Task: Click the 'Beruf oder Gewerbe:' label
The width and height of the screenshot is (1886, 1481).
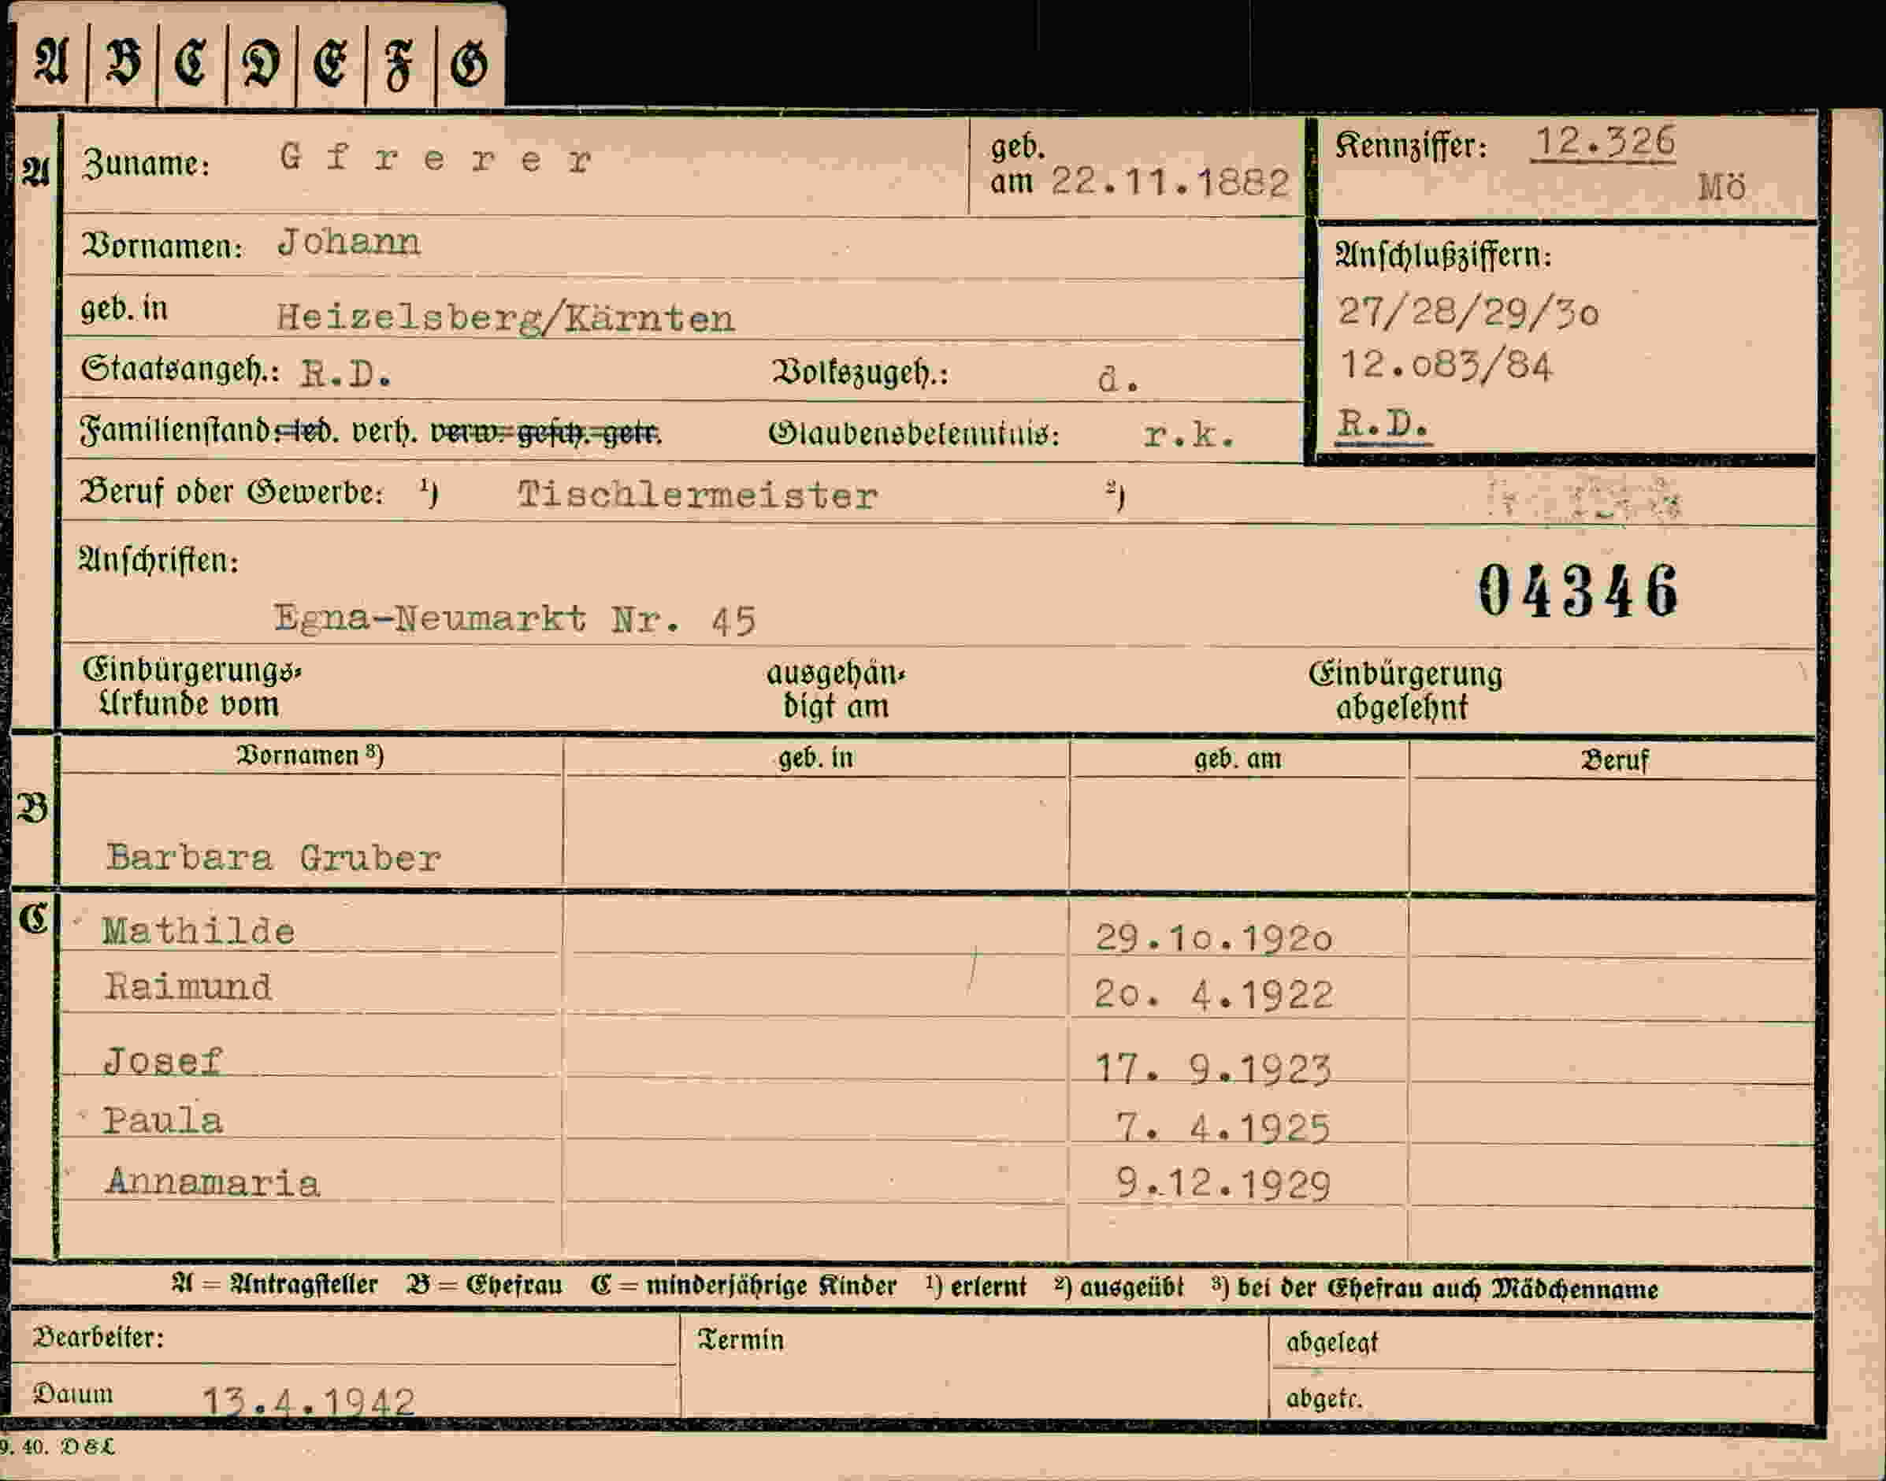Action: [232, 492]
